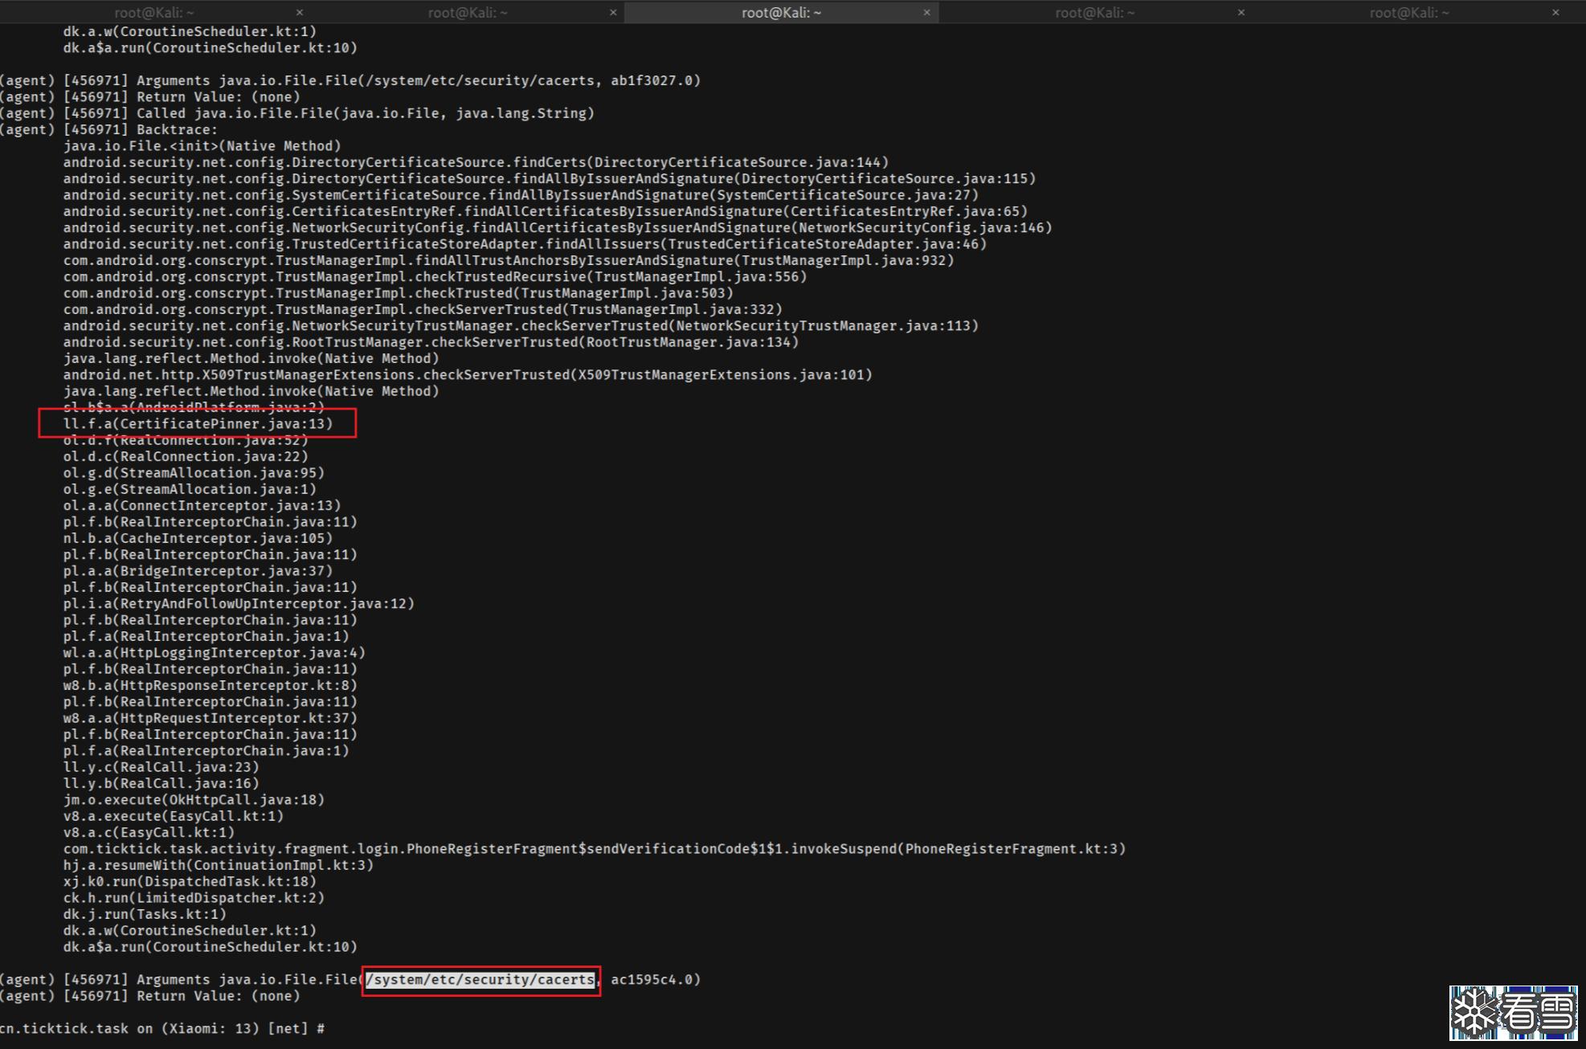Click the DirectoryCertificateSource.findCerts backtrace line

tap(476, 162)
